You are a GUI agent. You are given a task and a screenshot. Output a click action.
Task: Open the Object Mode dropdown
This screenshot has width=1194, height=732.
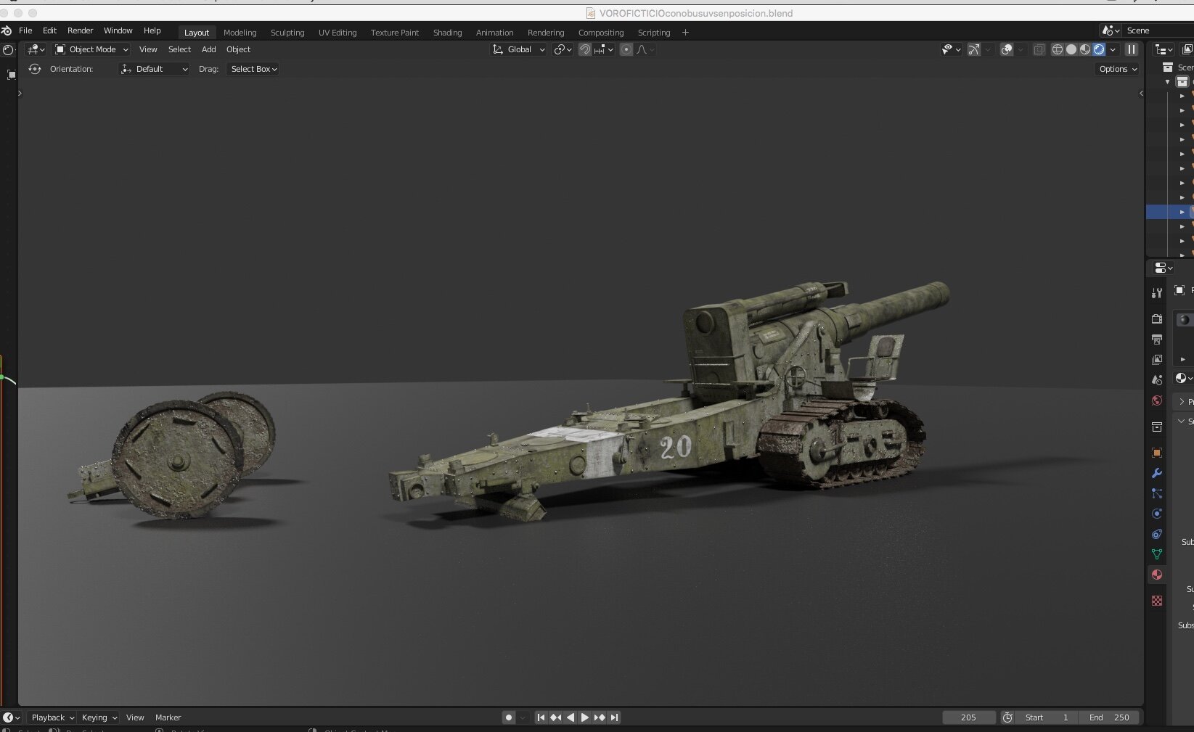91,49
